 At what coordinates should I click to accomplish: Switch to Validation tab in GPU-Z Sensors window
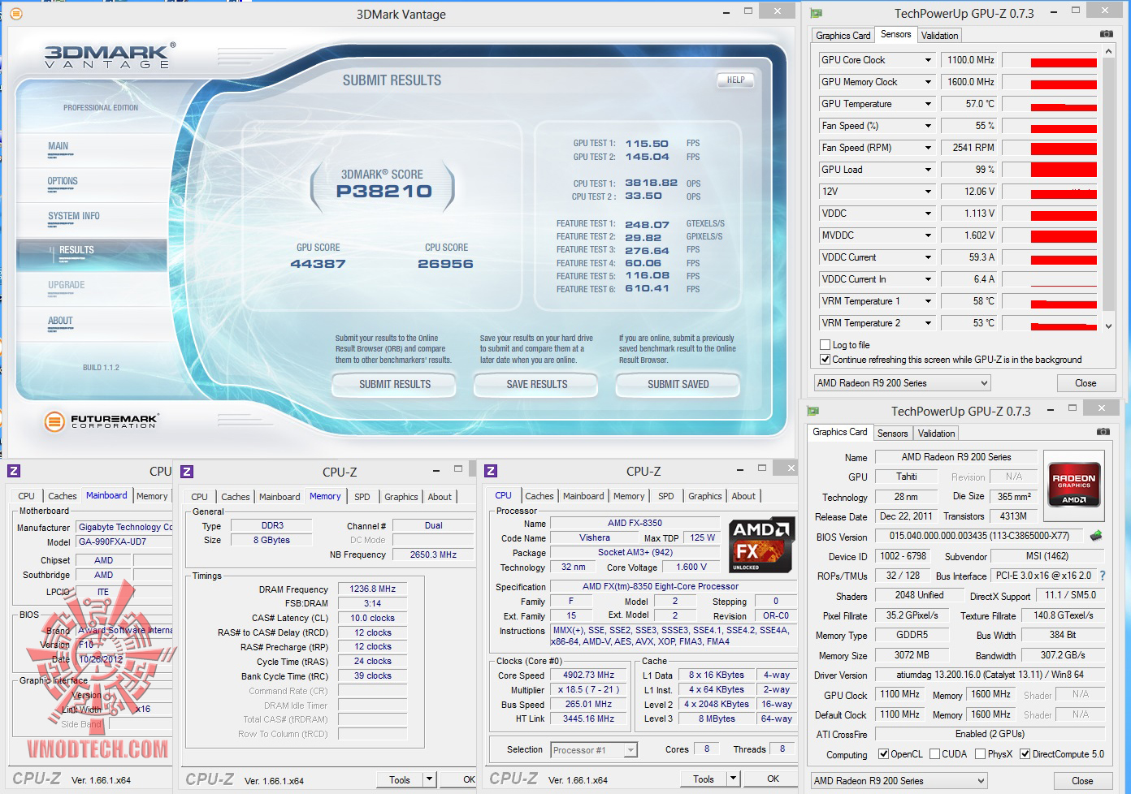pos(939,35)
